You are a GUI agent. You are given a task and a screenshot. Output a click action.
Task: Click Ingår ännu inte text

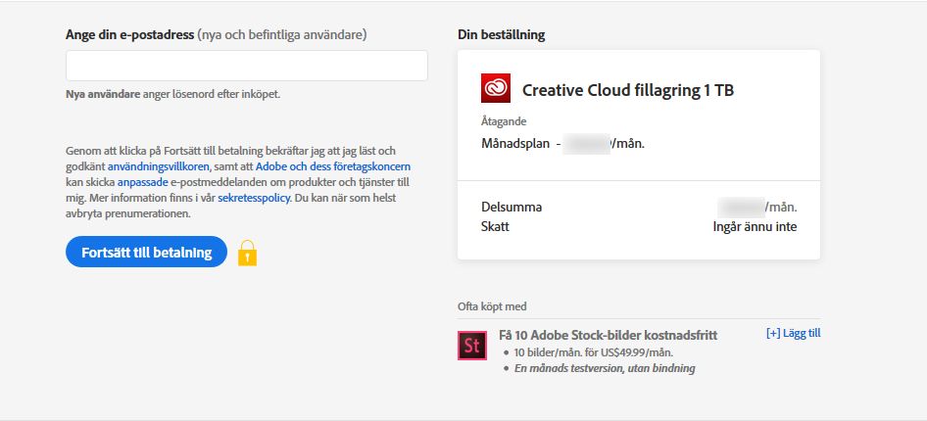pyautogui.click(x=755, y=227)
